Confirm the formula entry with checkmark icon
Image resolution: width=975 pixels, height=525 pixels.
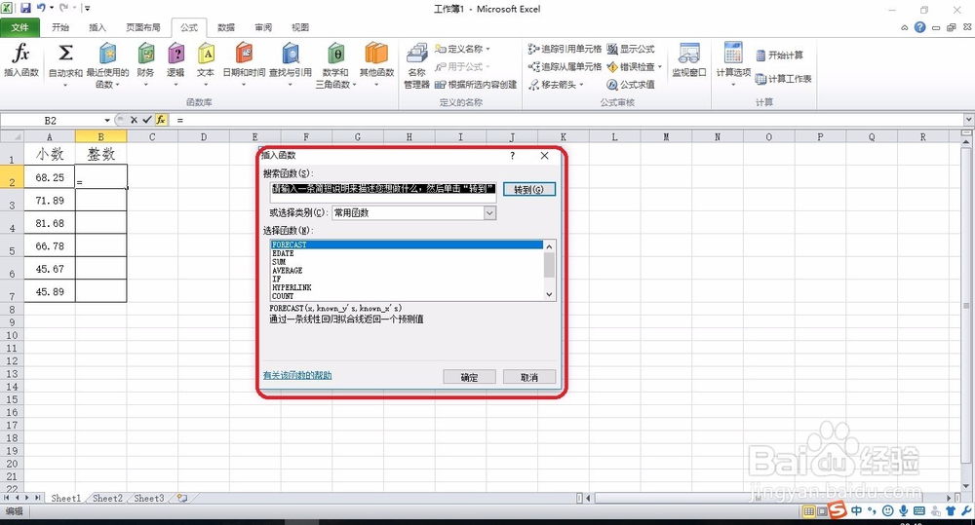tap(147, 120)
